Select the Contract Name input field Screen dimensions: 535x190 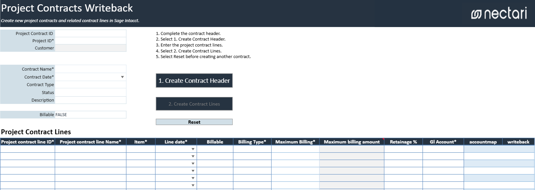click(x=91, y=69)
